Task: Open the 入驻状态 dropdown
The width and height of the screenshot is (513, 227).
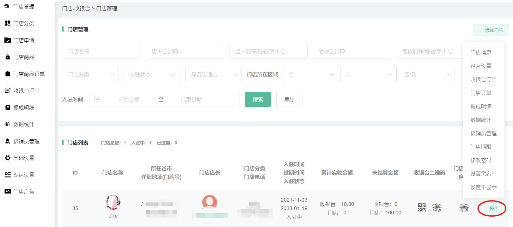Action: tap(152, 74)
